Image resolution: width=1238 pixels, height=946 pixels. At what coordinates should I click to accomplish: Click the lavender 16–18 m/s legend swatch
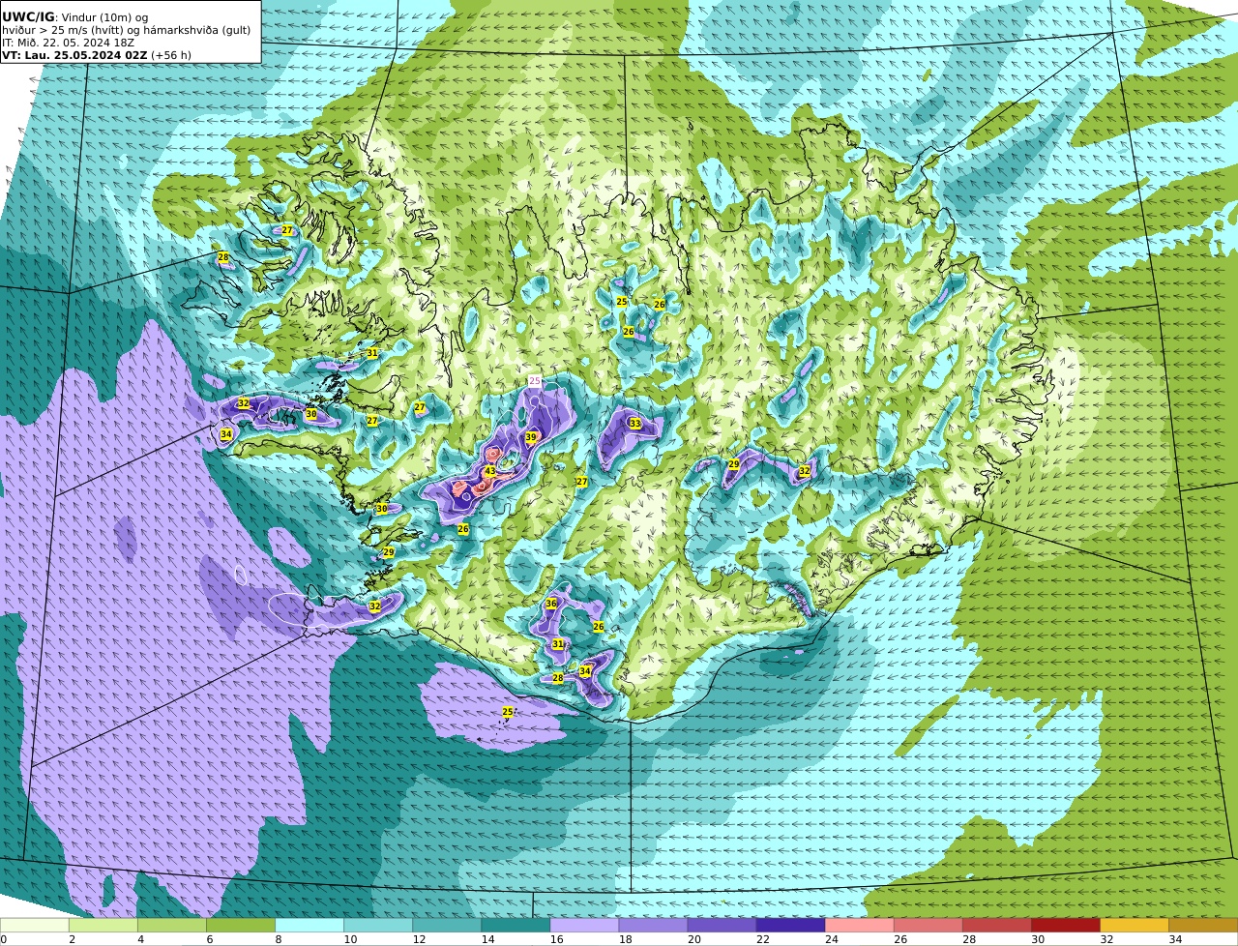tap(583, 925)
